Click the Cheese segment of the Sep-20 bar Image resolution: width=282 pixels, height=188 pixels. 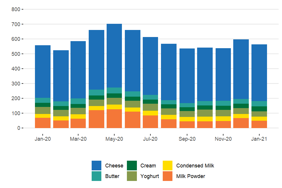pyautogui.click(x=187, y=76)
